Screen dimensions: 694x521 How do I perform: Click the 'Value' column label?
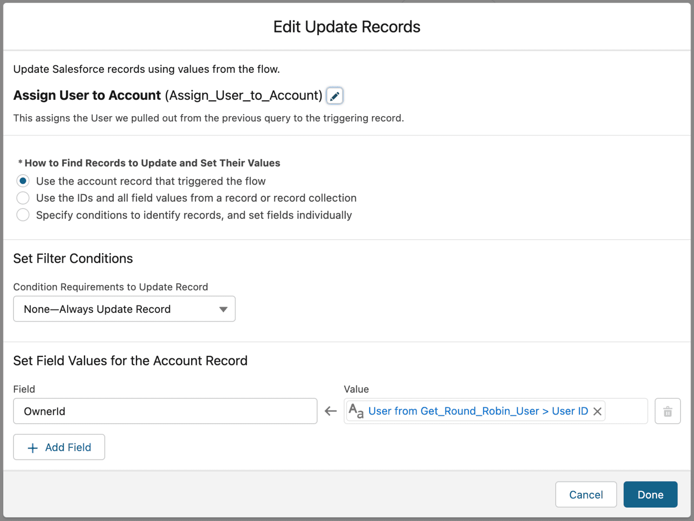[357, 389]
